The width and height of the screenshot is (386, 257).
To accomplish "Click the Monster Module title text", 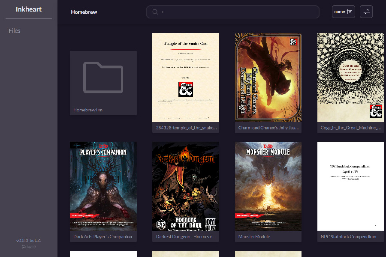I will pos(254,236).
